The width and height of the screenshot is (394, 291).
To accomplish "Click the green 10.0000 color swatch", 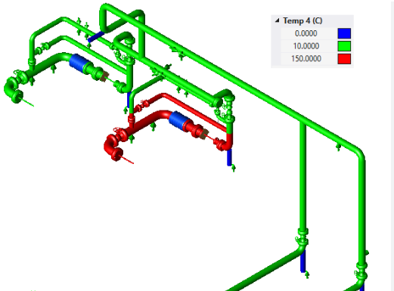I will click(x=344, y=46).
